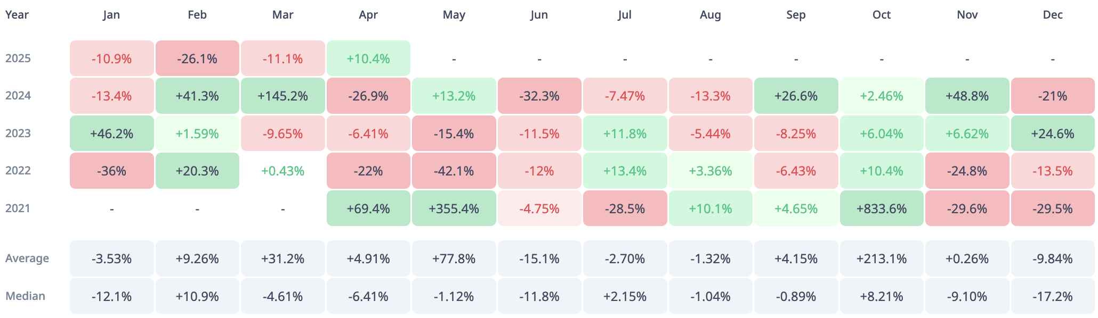The height and width of the screenshot is (318, 1098).
Task: Click the January 2023 +46.2% cell
Action: point(111,133)
